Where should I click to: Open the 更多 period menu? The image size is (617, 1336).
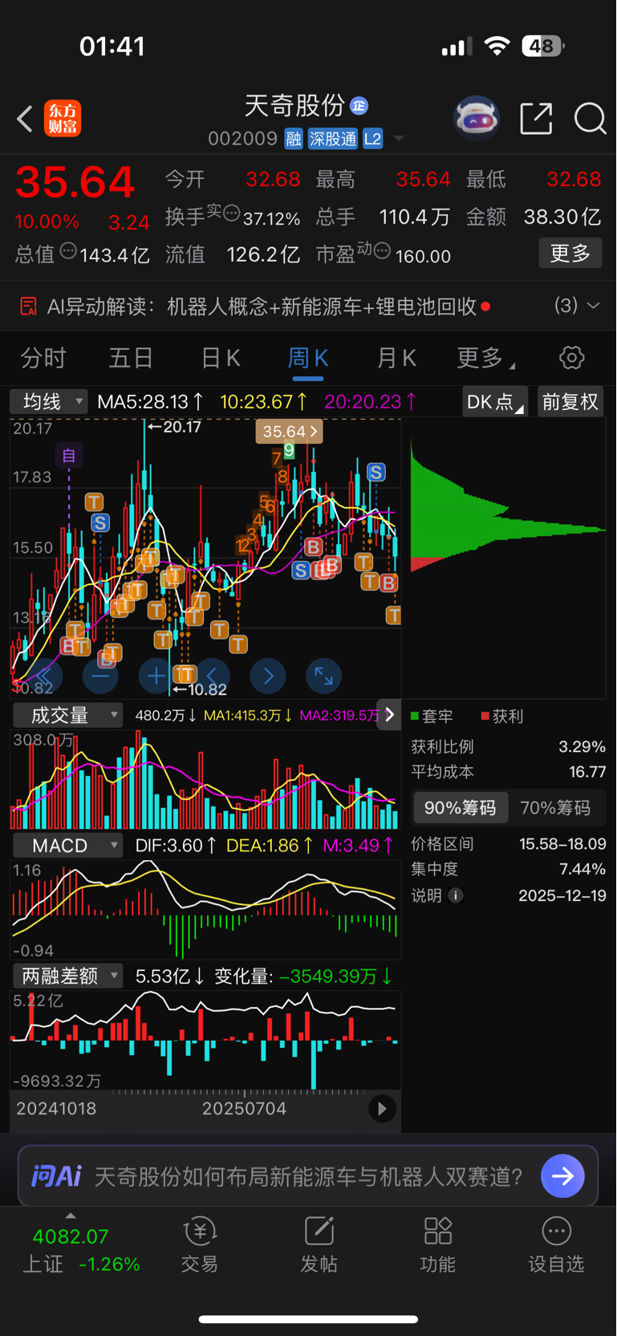click(x=485, y=358)
